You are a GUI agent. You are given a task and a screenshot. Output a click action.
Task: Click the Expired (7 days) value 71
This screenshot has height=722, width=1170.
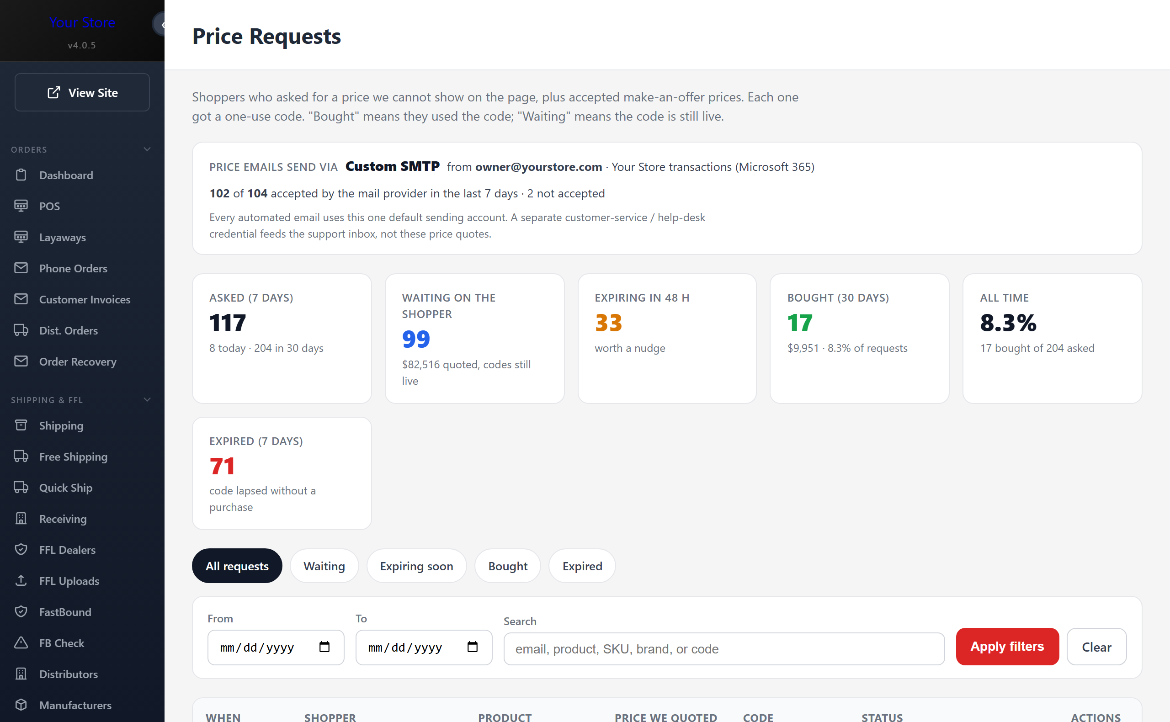(x=222, y=466)
